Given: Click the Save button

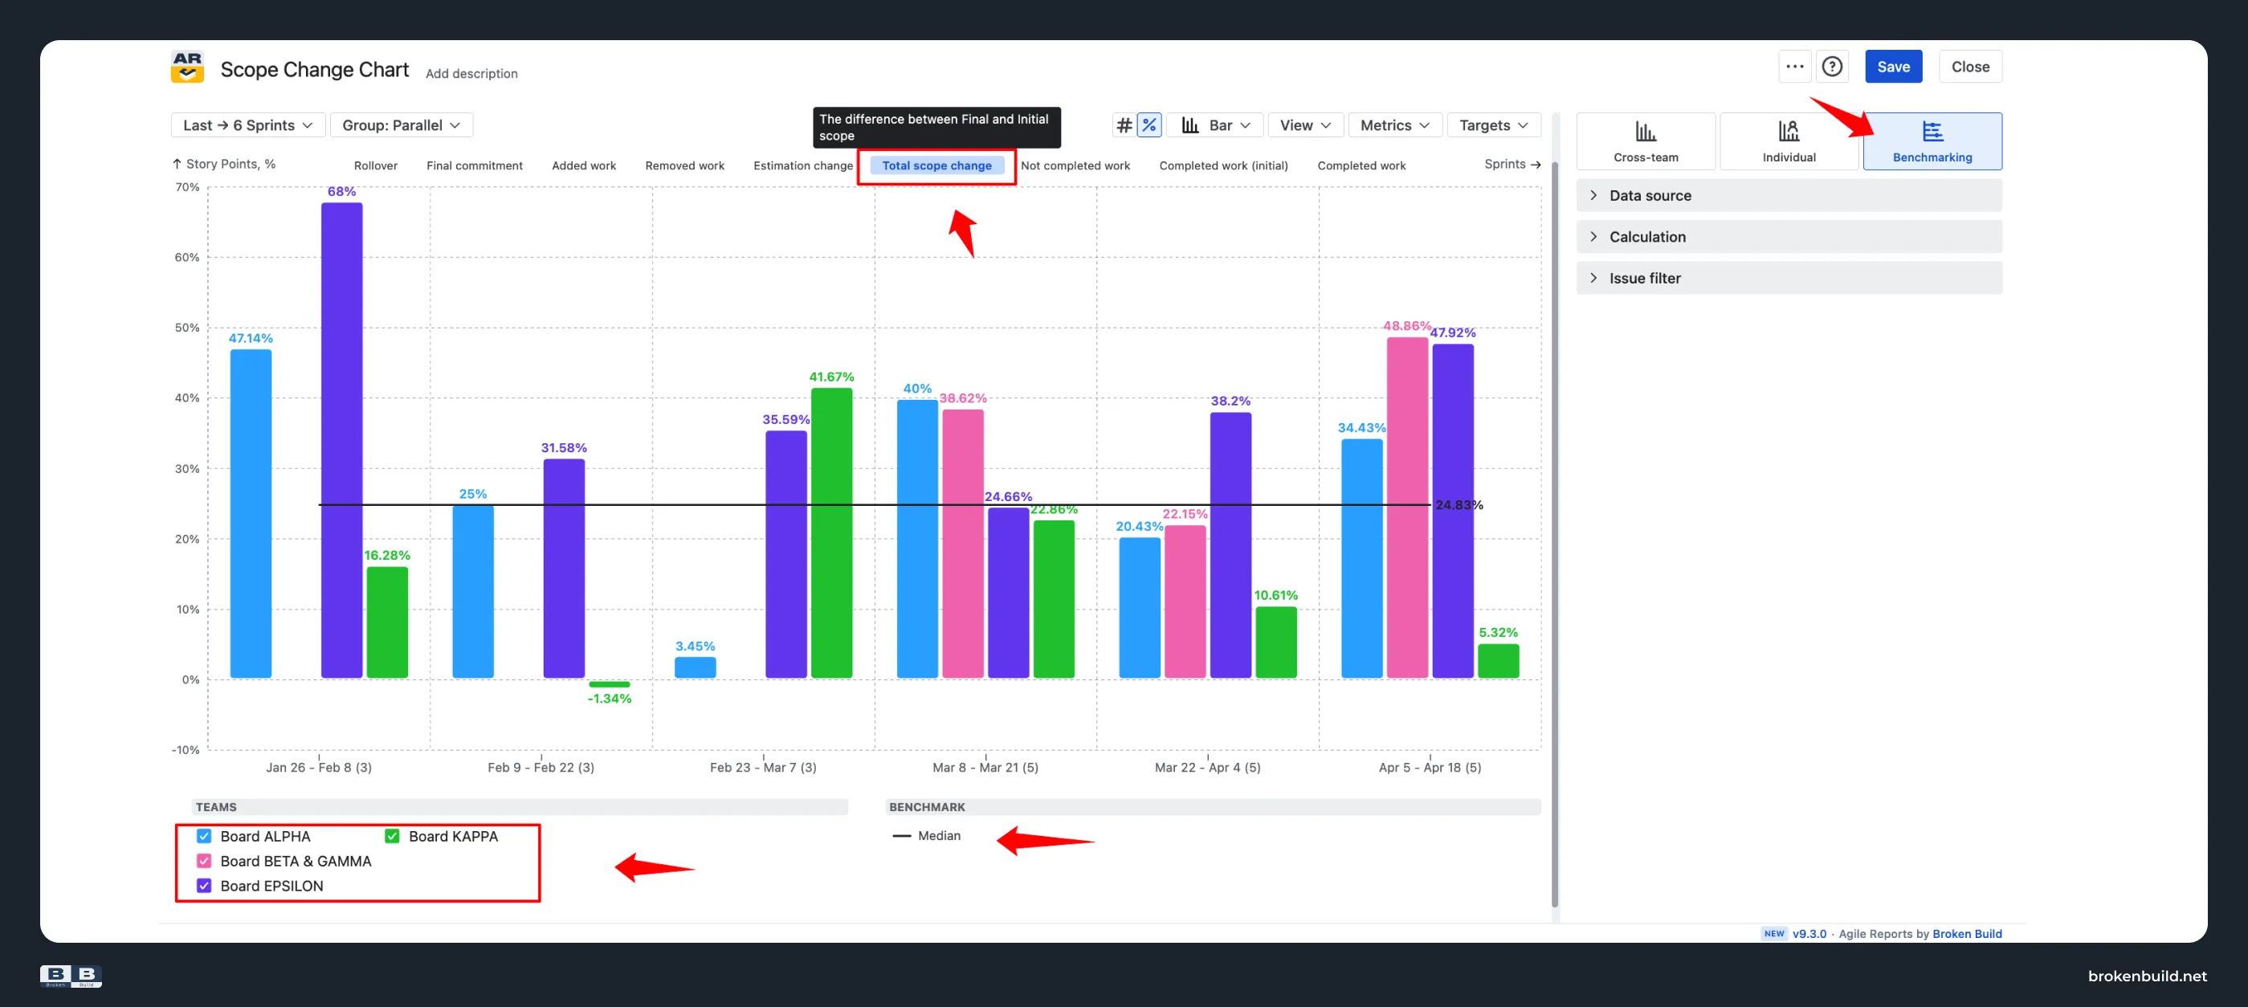Looking at the screenshot, I should pos(1893,67).
